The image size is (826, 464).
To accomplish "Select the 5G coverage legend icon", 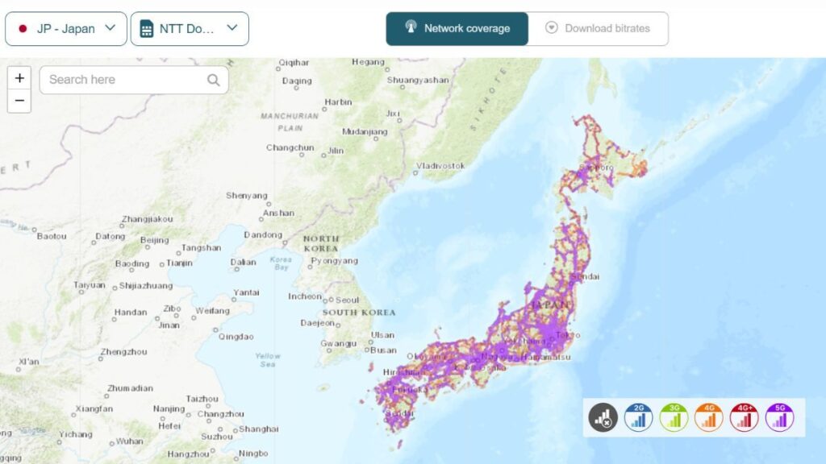I will (x=781, y=418).
